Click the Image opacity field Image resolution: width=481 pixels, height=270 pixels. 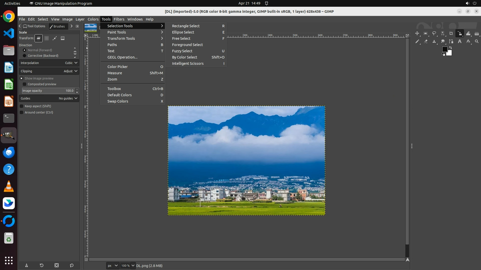point(48,91)
